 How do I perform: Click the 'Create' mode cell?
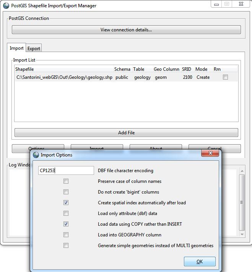(x=203, y=77)
